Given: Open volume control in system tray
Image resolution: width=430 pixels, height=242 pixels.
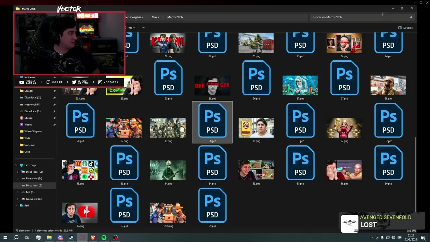Looking at the screenshot, I should [x=393, y=238].
